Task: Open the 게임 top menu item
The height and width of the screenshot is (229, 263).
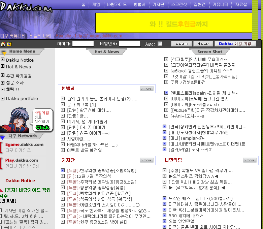Action: (96, 4)
